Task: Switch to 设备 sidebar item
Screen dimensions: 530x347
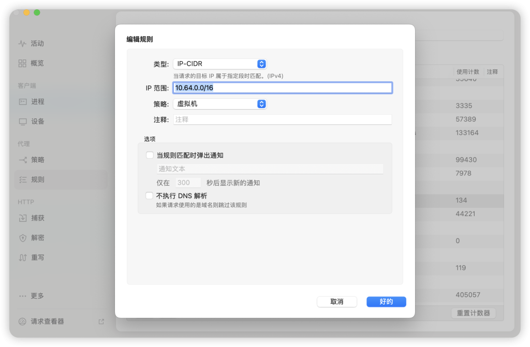Action: pyautogui.click(x=38, y=122)
